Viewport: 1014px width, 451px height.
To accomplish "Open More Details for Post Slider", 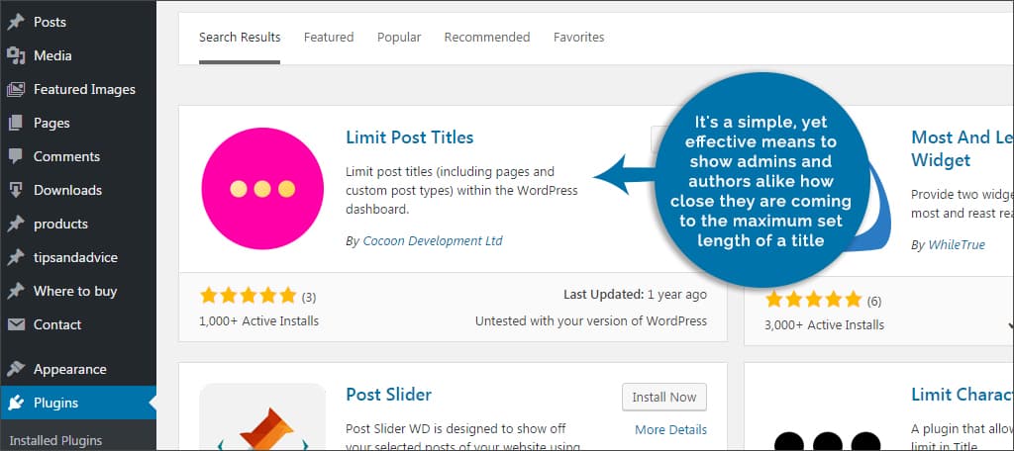I will (x=670, y=429).
